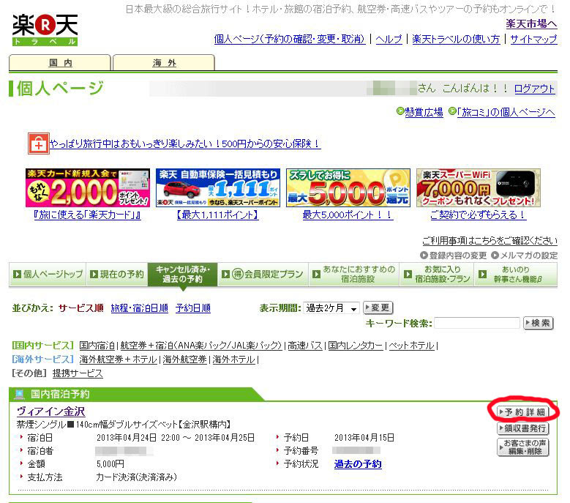Screen dimensions: 570x503
Task: Select あなたにおすすめの宿泊施設 tab
Action: 353,275
